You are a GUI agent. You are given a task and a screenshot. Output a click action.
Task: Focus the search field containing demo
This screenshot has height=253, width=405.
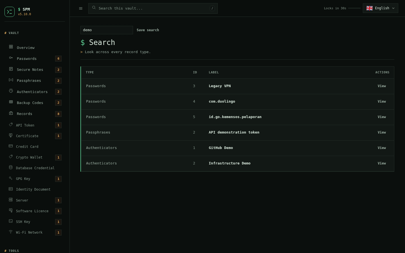coord(107,30)
